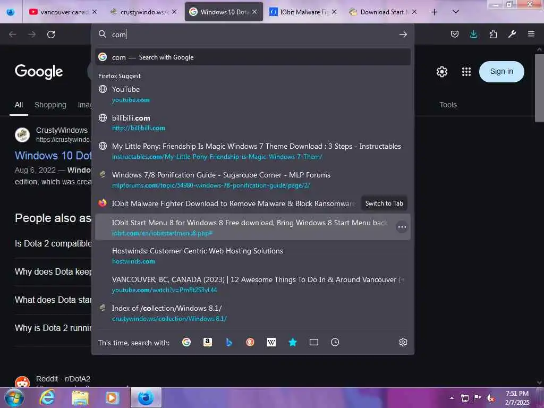Open search settings gear in dropdown
Image resolution: width=544 pixels, height=408 pixels.
pyautogui.click(x=403, y=343)
